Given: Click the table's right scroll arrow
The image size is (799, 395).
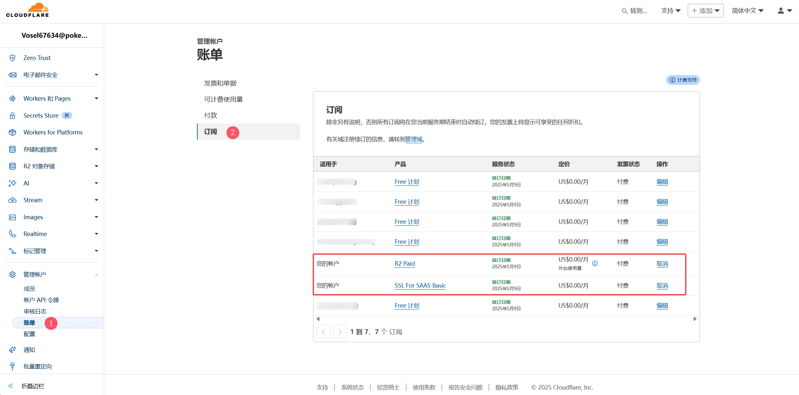Looking at the screenshot, I should click(x=695, y=319).
